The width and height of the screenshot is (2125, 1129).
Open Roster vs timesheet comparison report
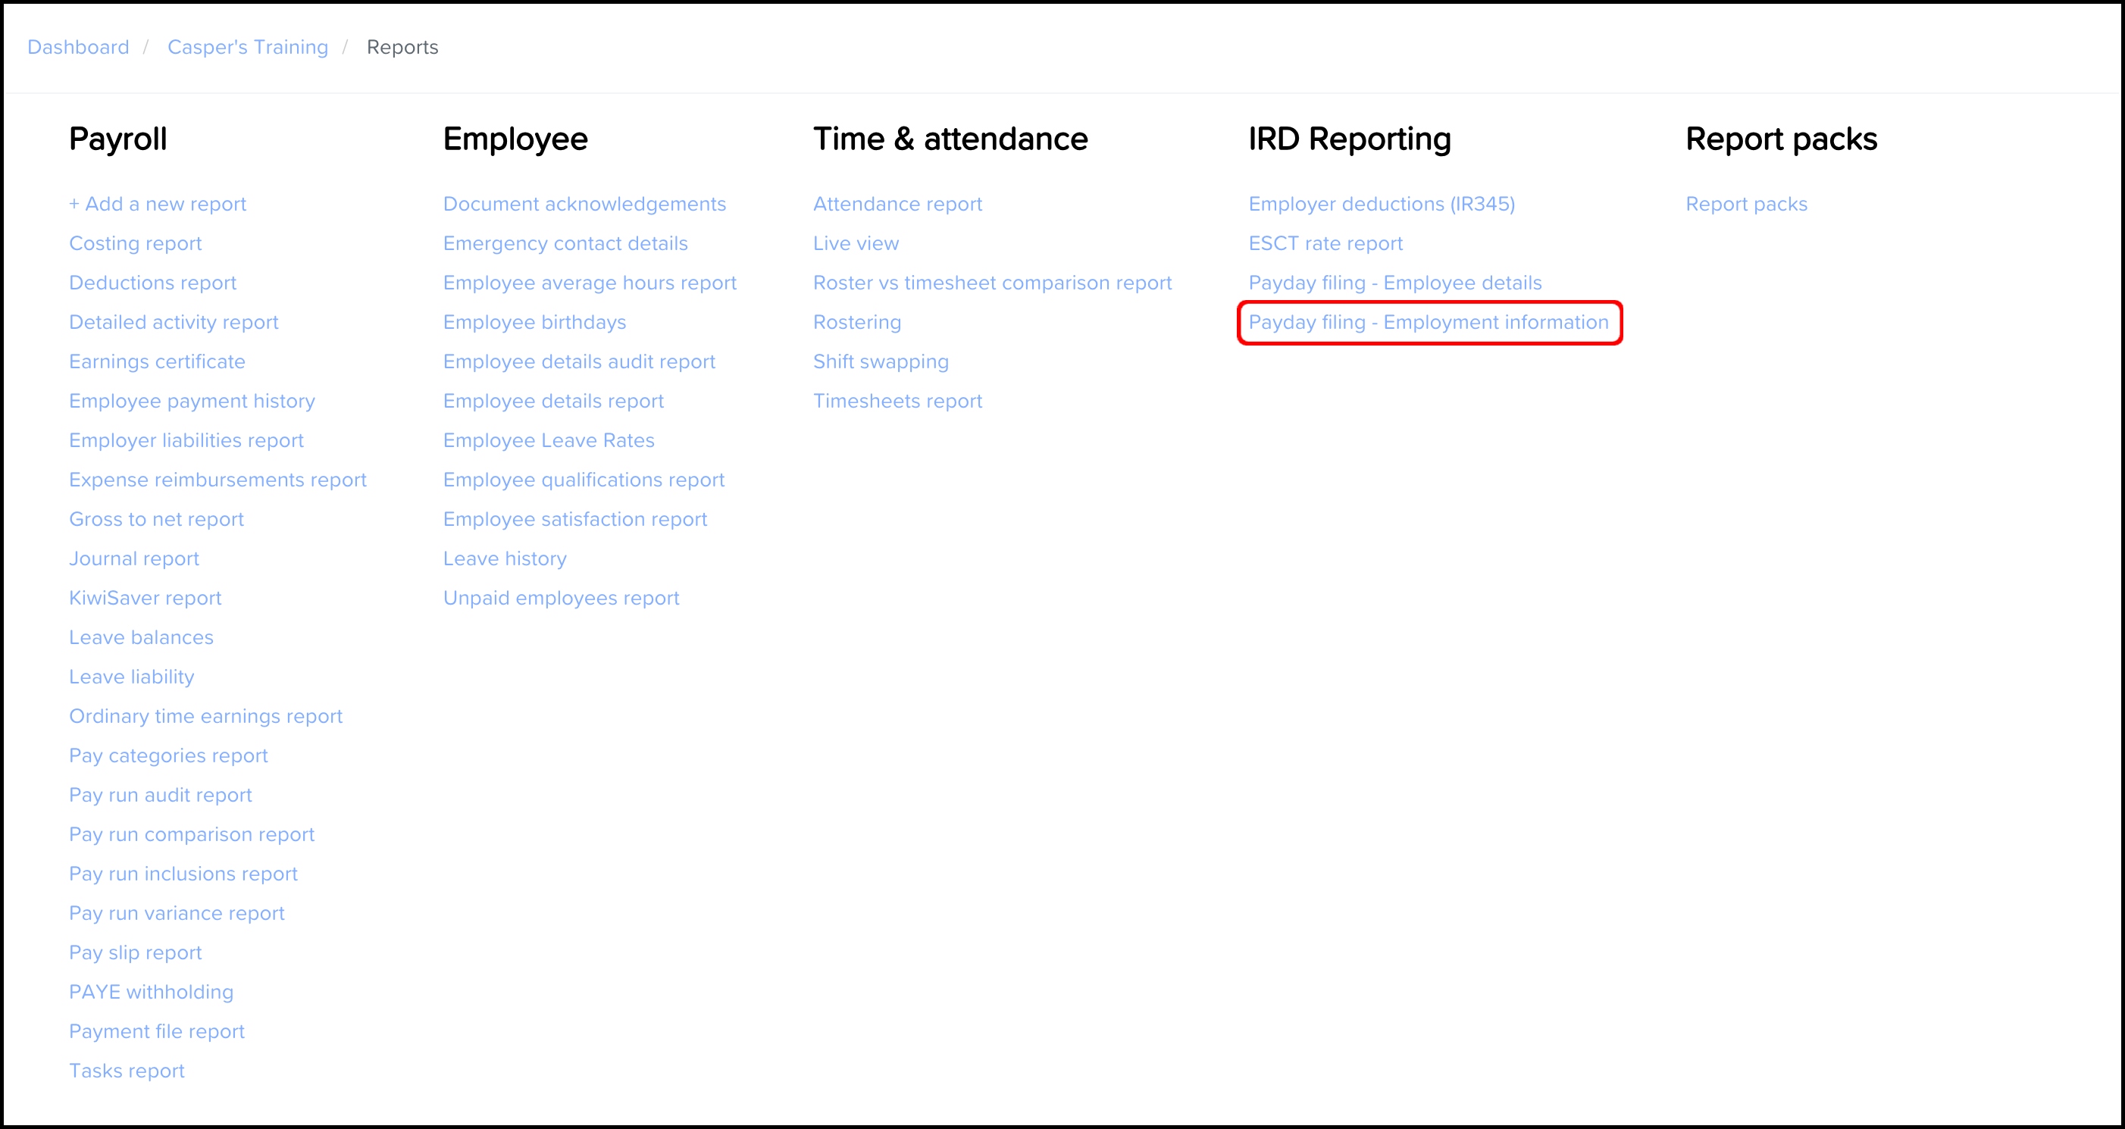pyautogui.click(x=991, y=283)
